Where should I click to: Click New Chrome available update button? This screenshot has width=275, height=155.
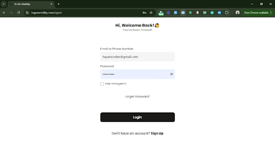[256, 13]
